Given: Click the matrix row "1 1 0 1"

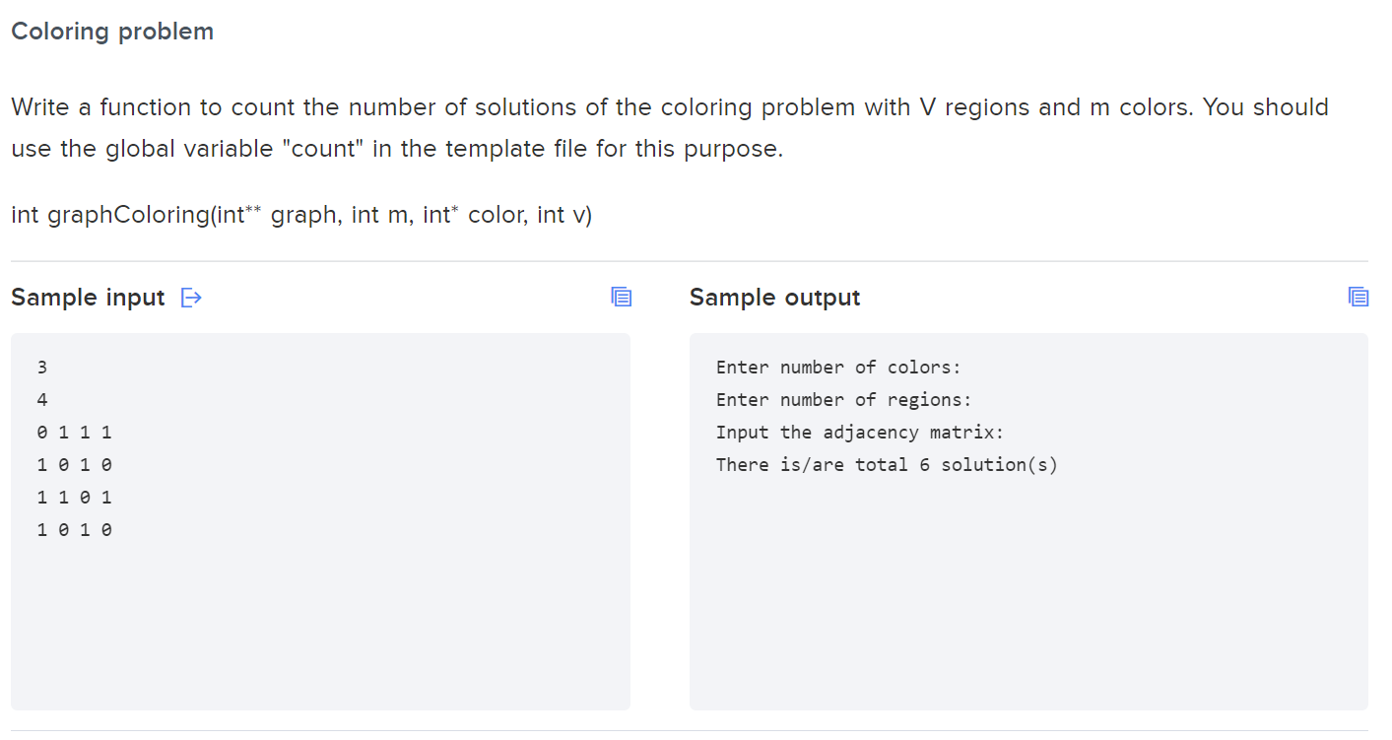Looking at the screenshot, I should [75, 498].
